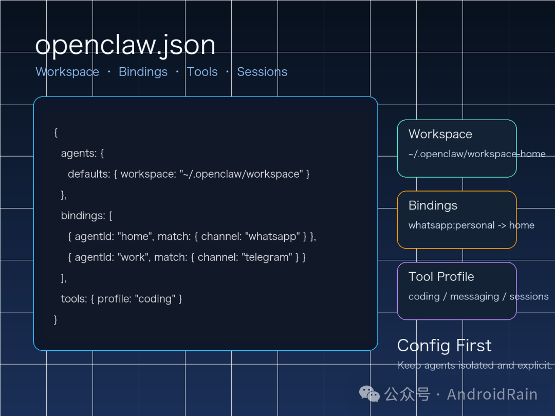The image size is (555, 416).
Task: Open the Workspace navigation item
Action: click(x=67, y=72)
